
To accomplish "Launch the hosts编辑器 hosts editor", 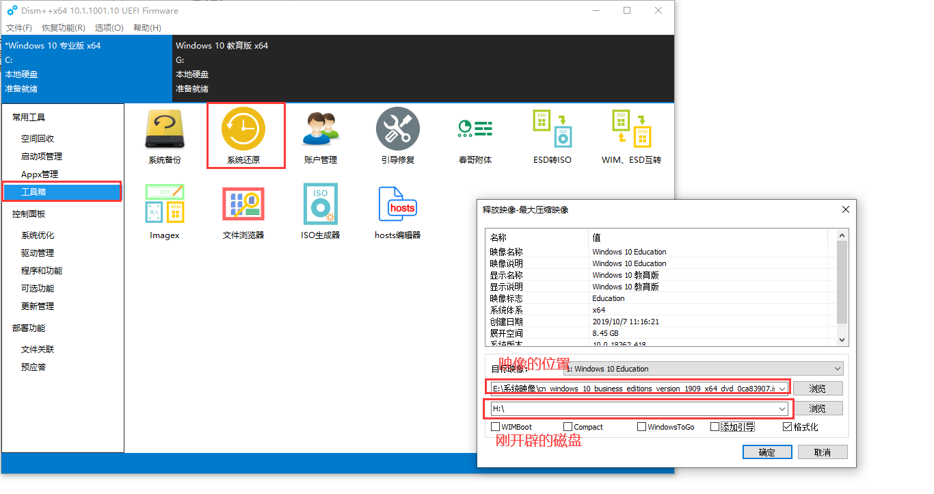I will click(x=398, y=211).
